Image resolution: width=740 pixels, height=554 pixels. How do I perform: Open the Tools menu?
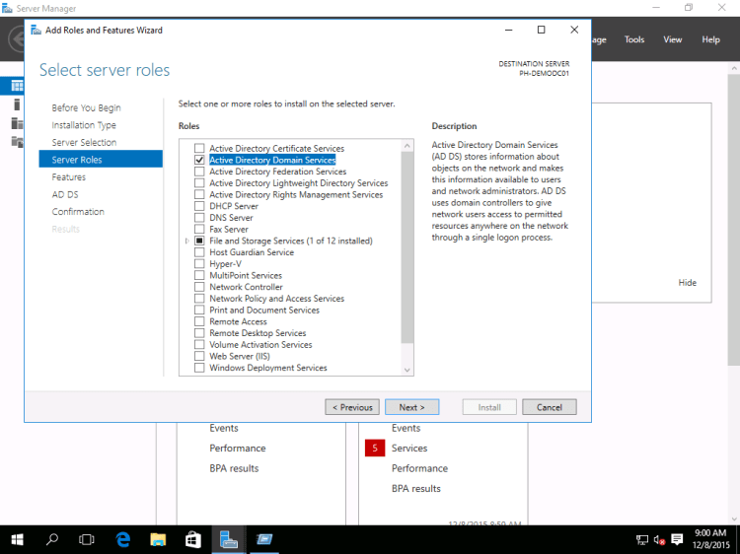click(634, 39)
